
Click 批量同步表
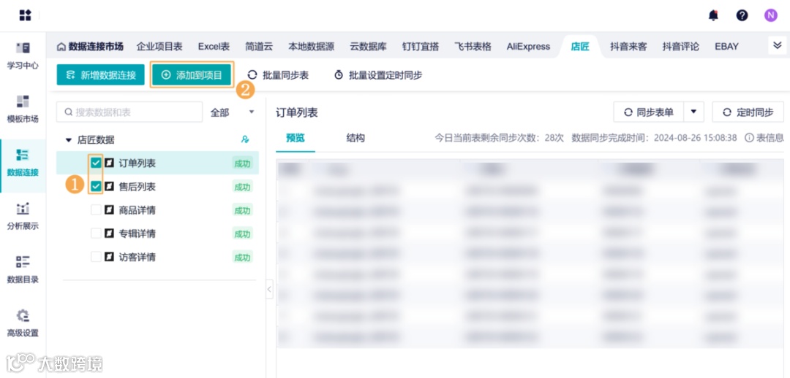(x=278, y=75)
